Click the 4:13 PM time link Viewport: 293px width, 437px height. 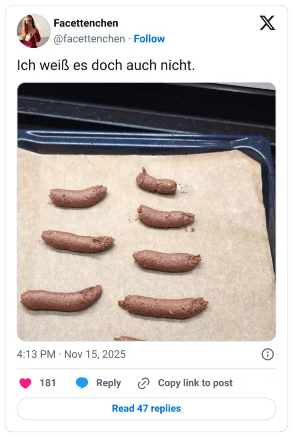click(x=36, y=354)
